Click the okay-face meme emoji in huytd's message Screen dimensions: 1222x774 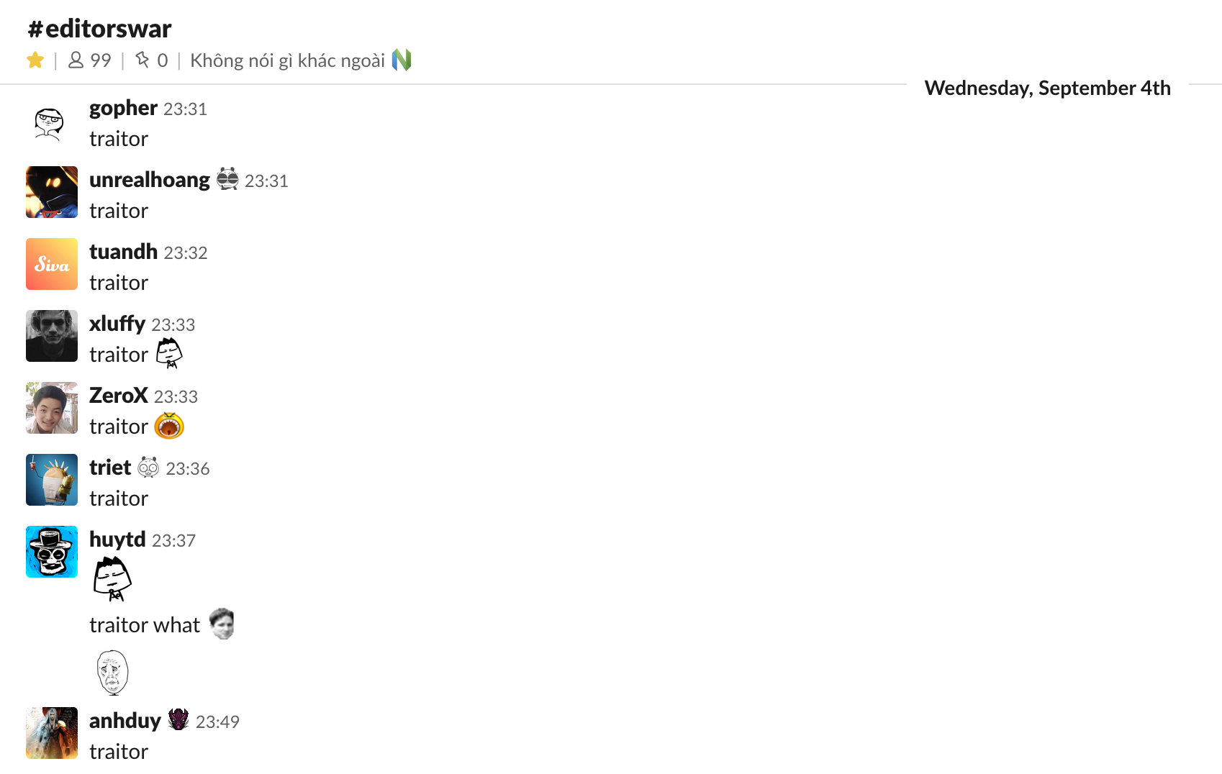(x=112, y=673)
